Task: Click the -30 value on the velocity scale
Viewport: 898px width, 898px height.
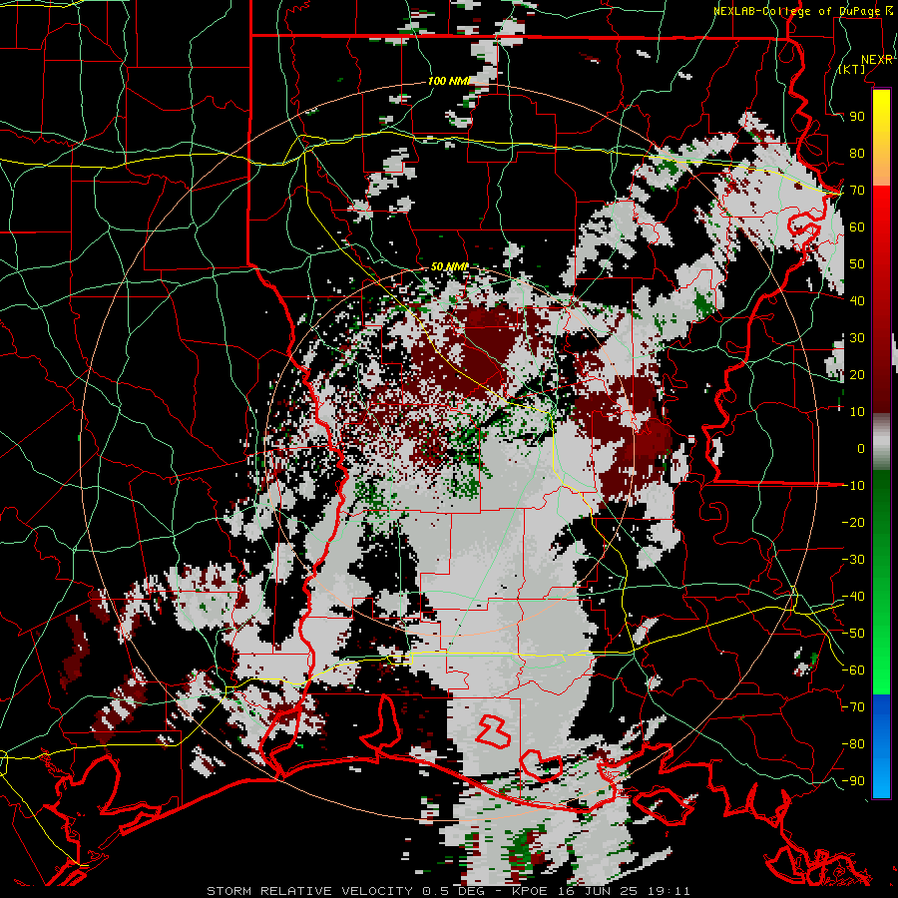Action: click(853, 560)
